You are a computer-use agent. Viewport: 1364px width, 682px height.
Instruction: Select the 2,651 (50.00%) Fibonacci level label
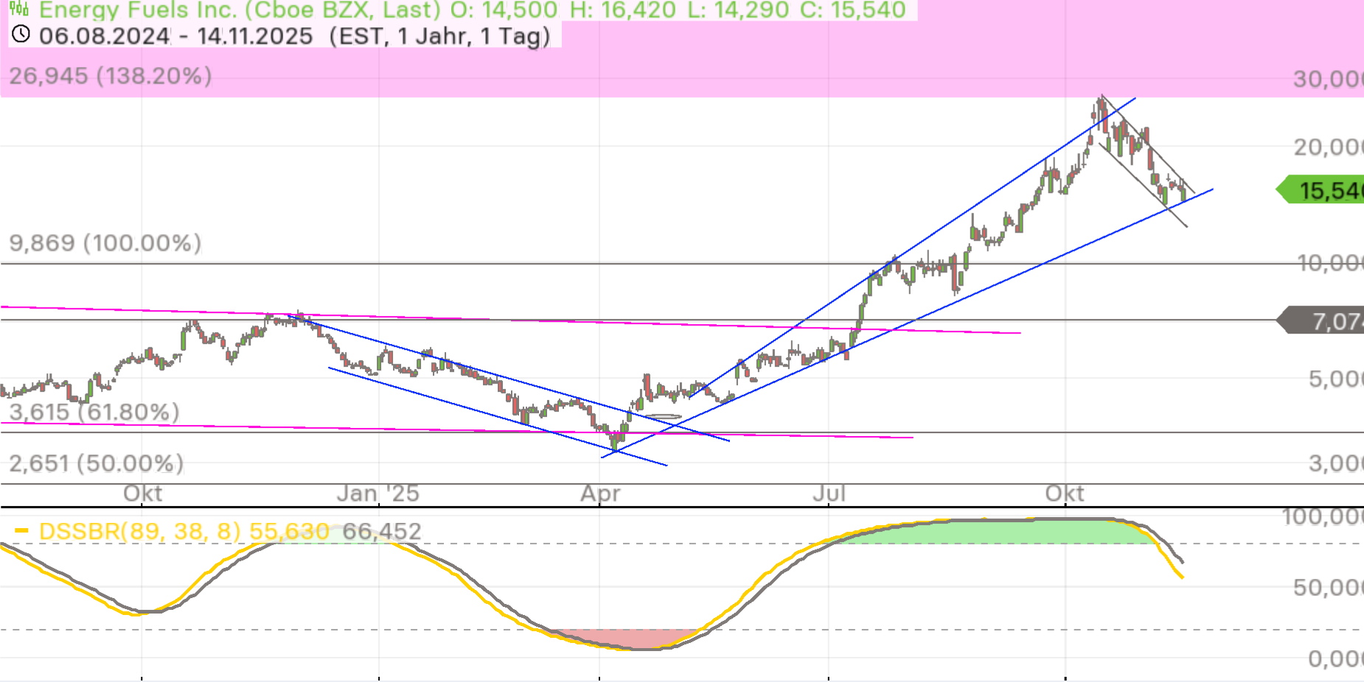point(96,463)
